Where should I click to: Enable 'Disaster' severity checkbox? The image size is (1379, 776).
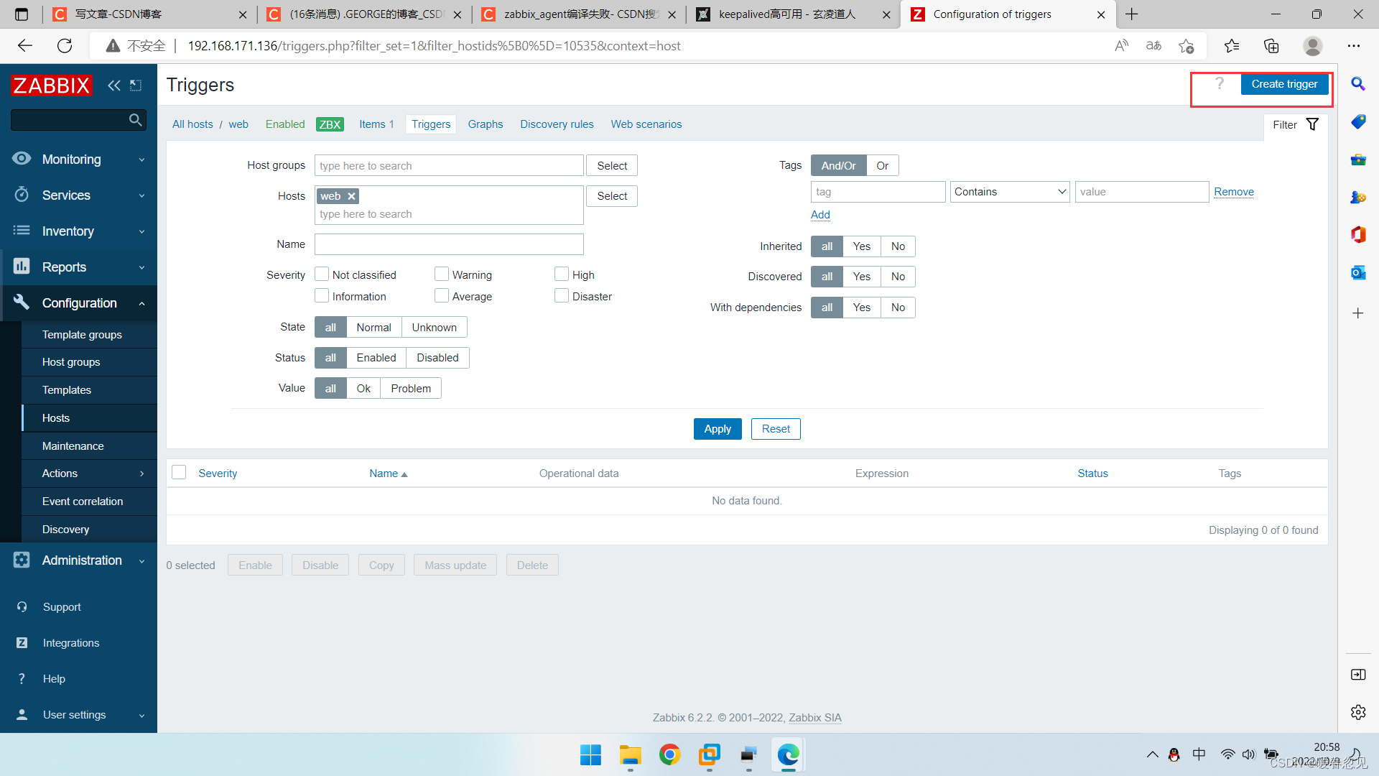561,295
